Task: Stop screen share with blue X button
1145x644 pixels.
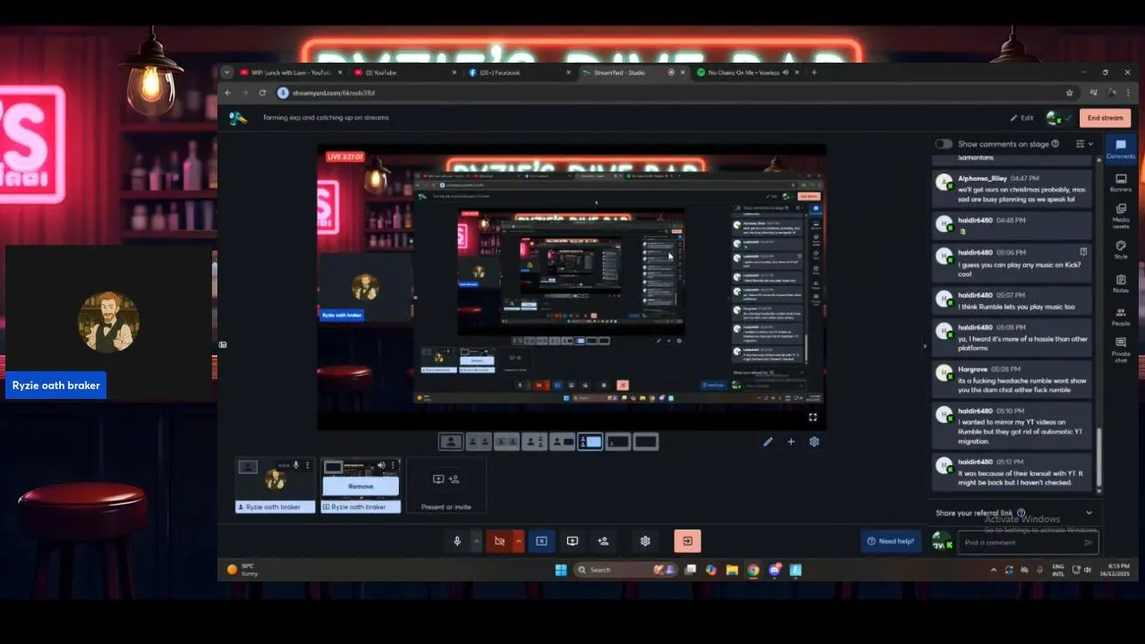Action: [541, 541]
